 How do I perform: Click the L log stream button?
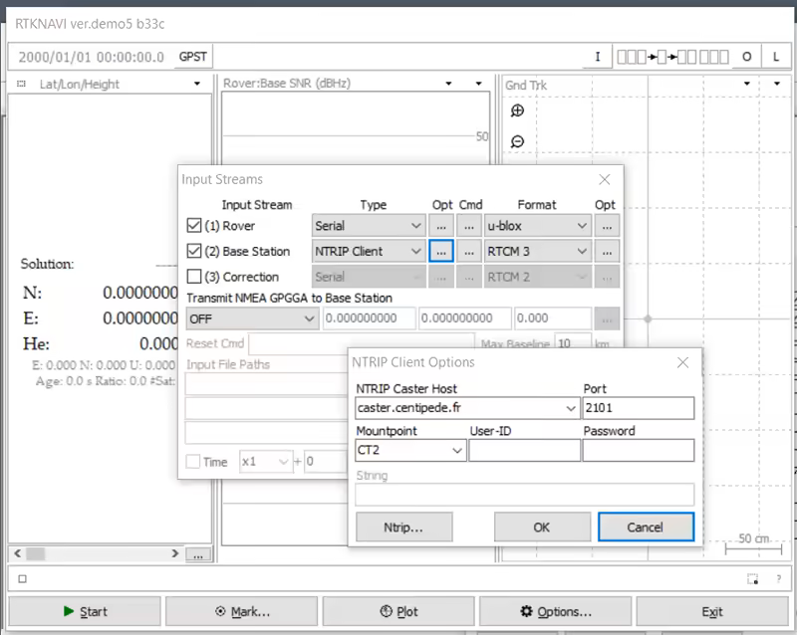tap(776, 57)
